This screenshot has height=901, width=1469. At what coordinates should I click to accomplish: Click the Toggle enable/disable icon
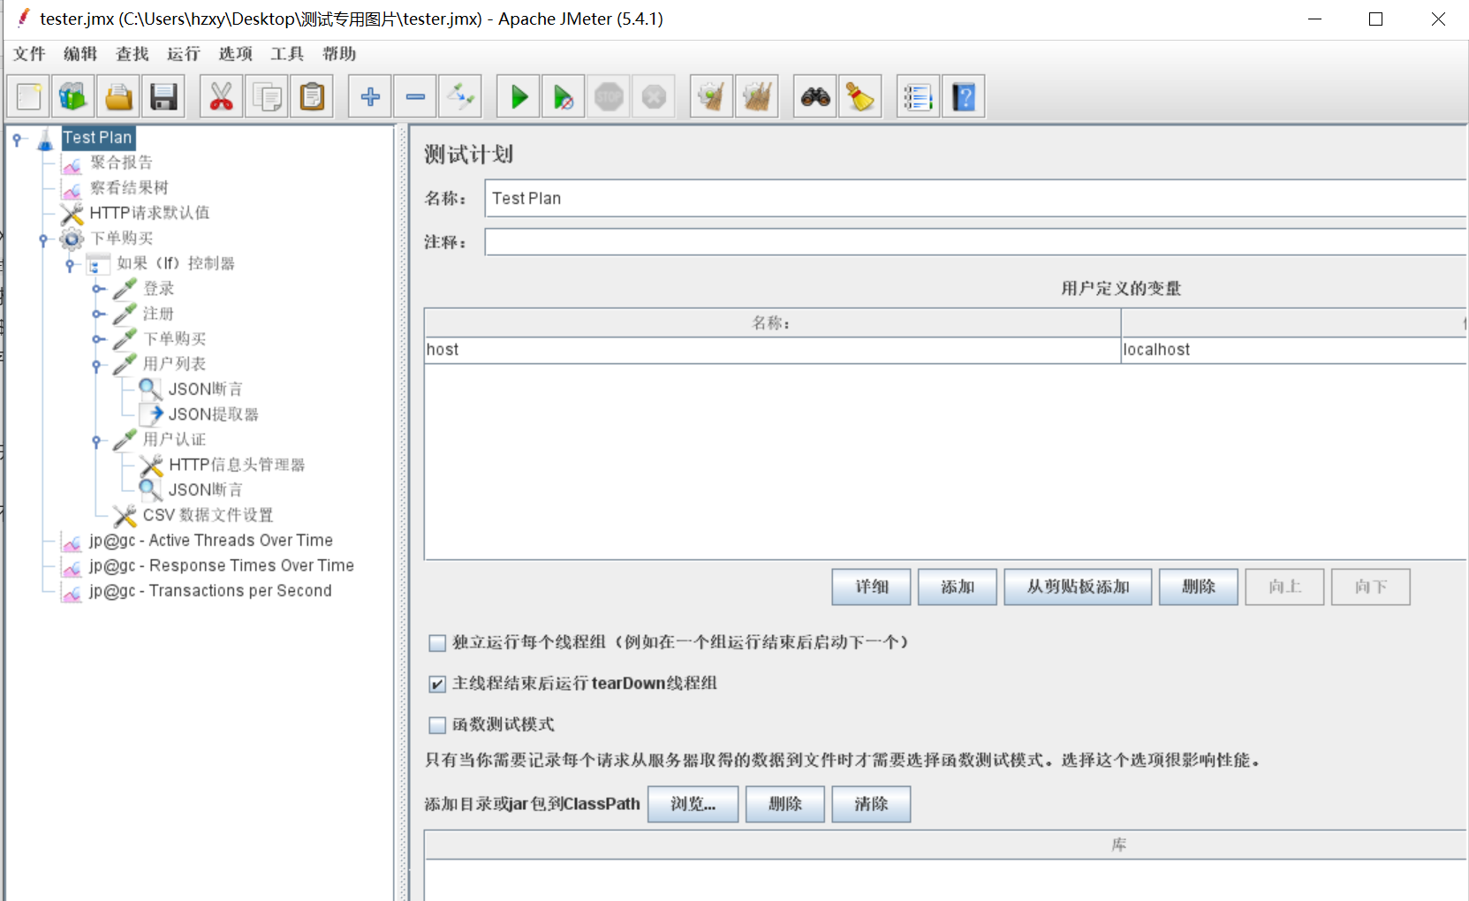click(460, 96)
